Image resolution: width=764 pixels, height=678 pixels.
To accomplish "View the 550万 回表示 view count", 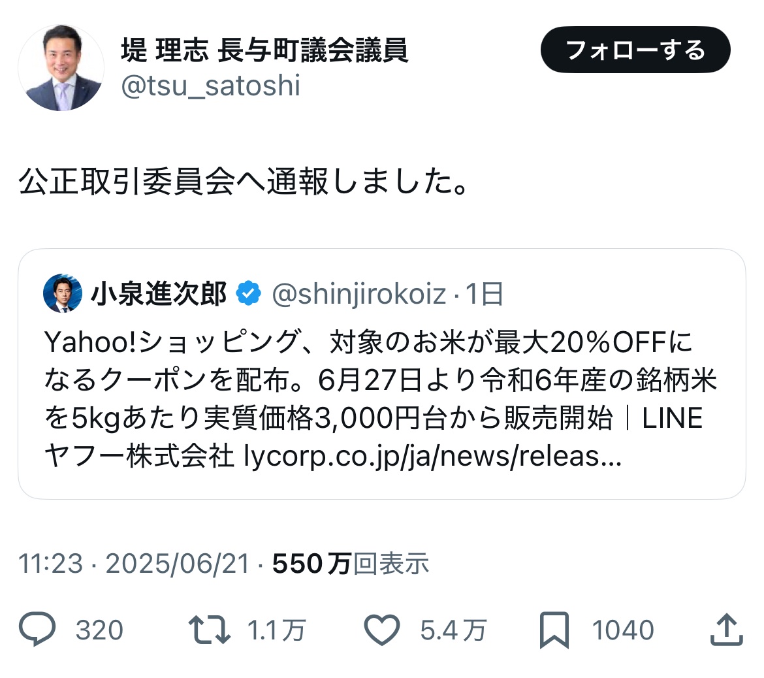I will (350, 564).
